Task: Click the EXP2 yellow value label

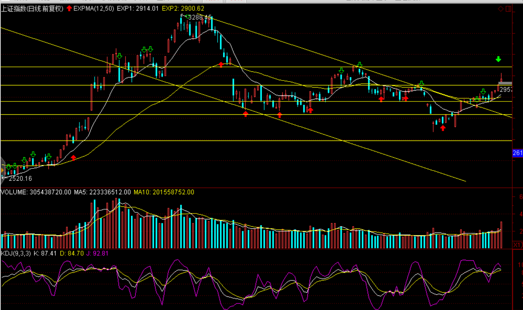Action: tap(183, 9)
